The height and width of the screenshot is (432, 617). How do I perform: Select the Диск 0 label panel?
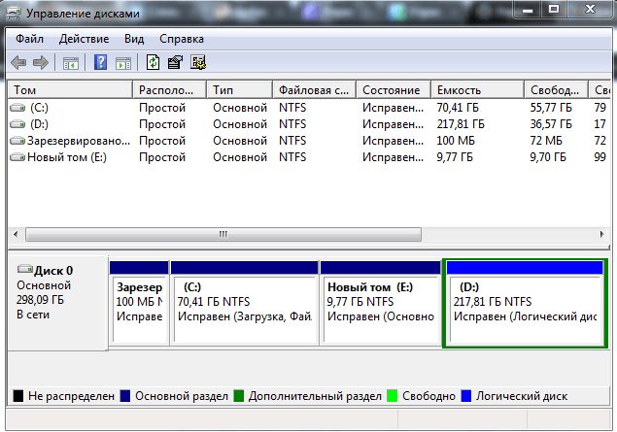point(56,301)
